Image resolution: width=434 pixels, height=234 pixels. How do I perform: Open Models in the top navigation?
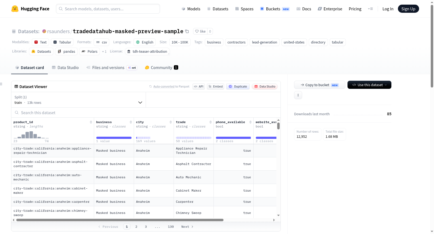coord(191,9)
